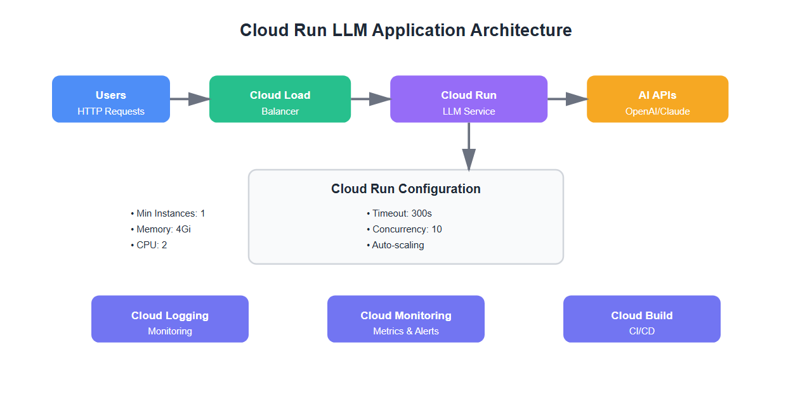This screenshot has height=418, width=812.
Task: Select the blue Users box
Action: point(111,99)
